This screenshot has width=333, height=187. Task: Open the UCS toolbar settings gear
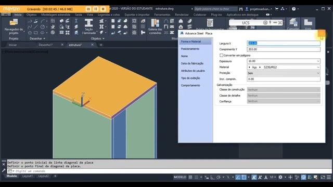(265, 22)
